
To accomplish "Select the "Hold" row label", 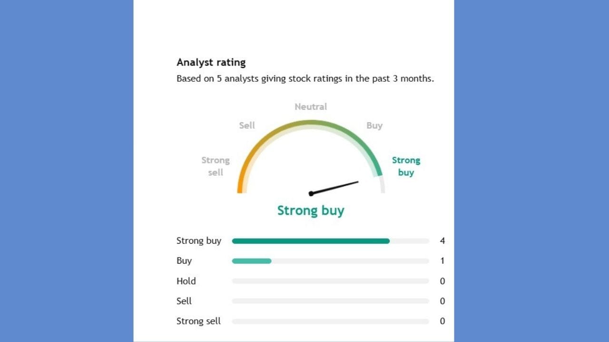I will (186, 281).
